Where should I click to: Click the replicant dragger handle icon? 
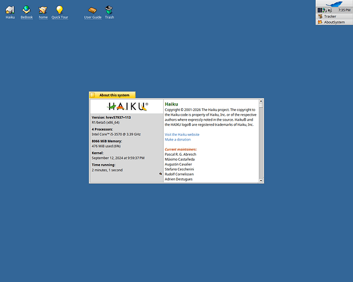click(x=160, y=174)
